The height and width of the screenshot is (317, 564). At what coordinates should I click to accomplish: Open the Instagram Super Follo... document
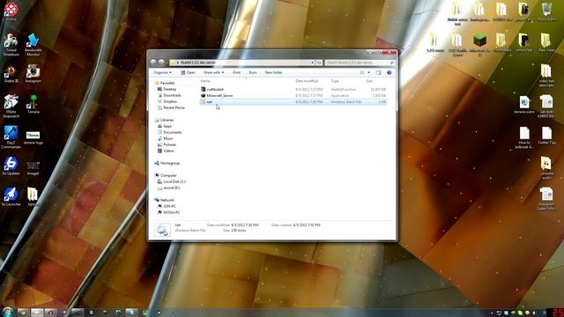tap(546, 199)
